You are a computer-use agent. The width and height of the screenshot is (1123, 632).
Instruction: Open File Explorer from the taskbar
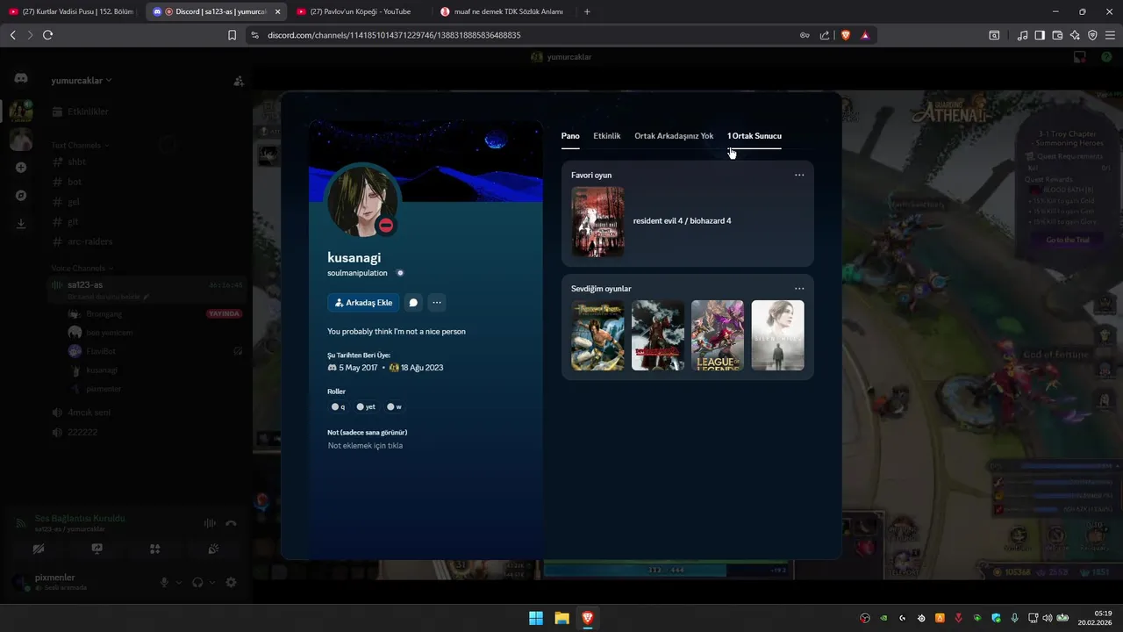561,618
